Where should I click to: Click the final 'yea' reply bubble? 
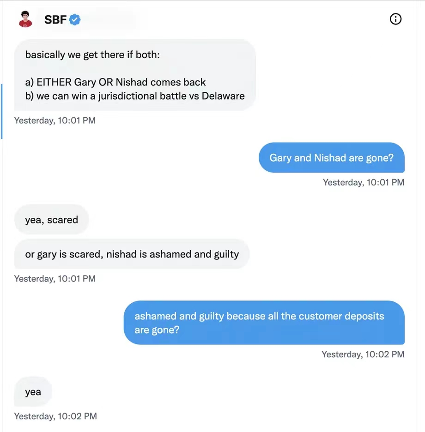33,391
